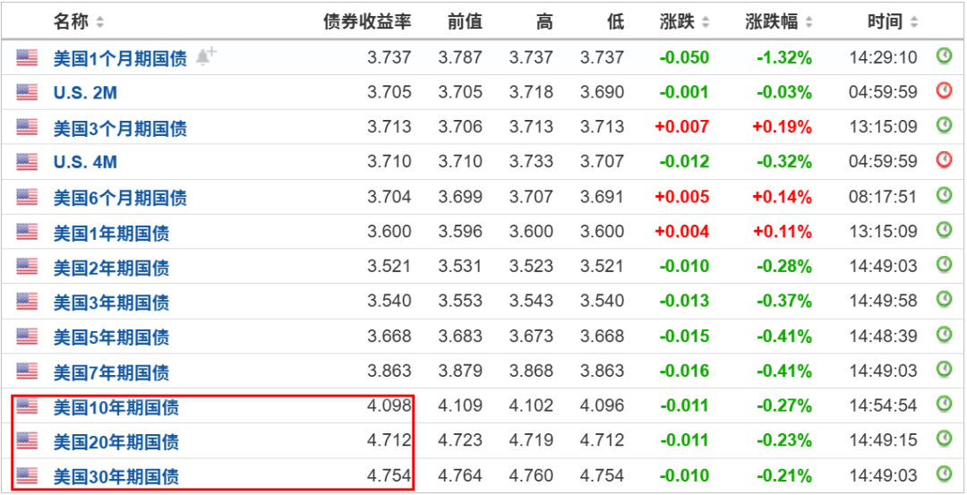Click the green clock icon for 美国10年期国债
The image size is (967, 495).
944,404
